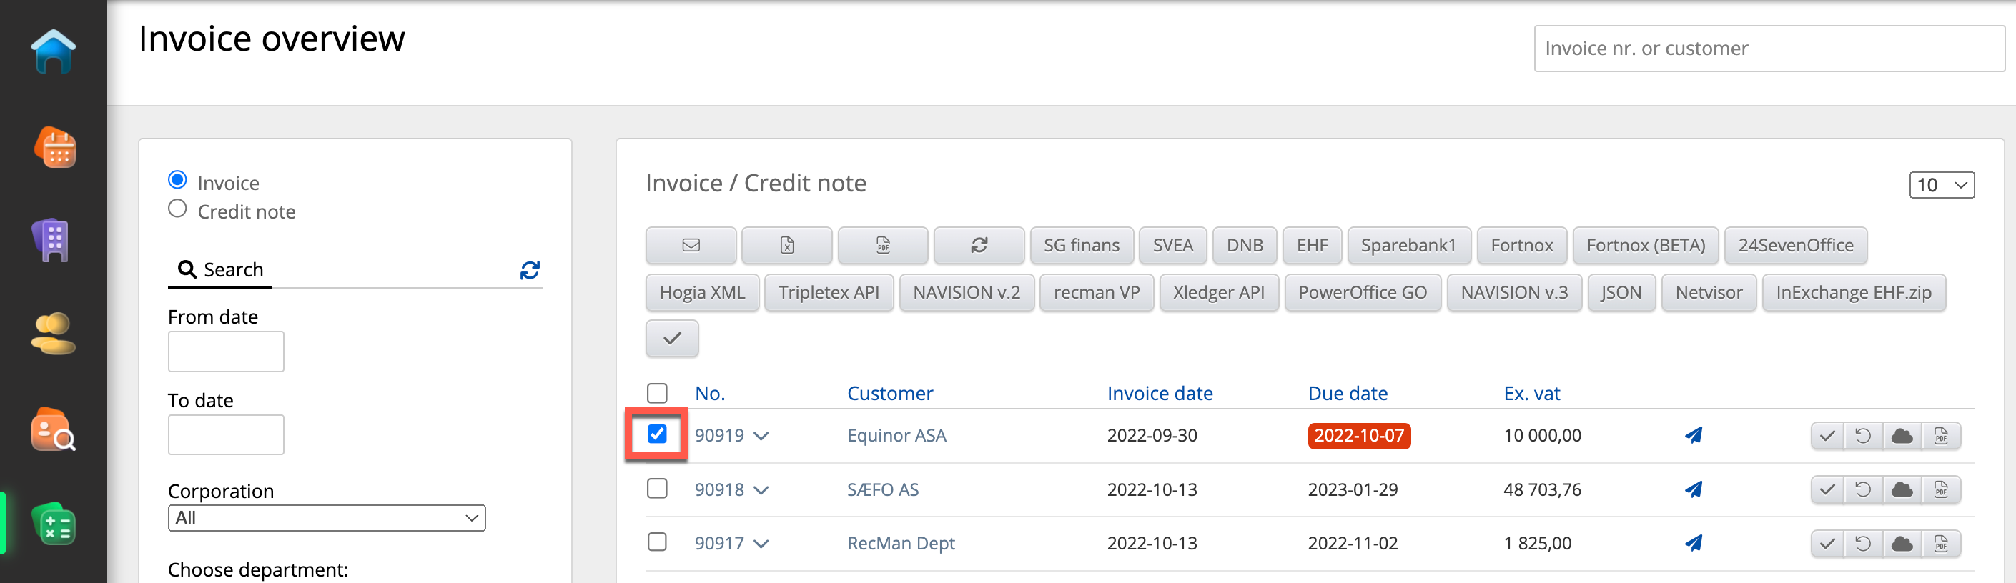Select the Search tab in filter panel
2016x583 pixels.
pos(220,270)
